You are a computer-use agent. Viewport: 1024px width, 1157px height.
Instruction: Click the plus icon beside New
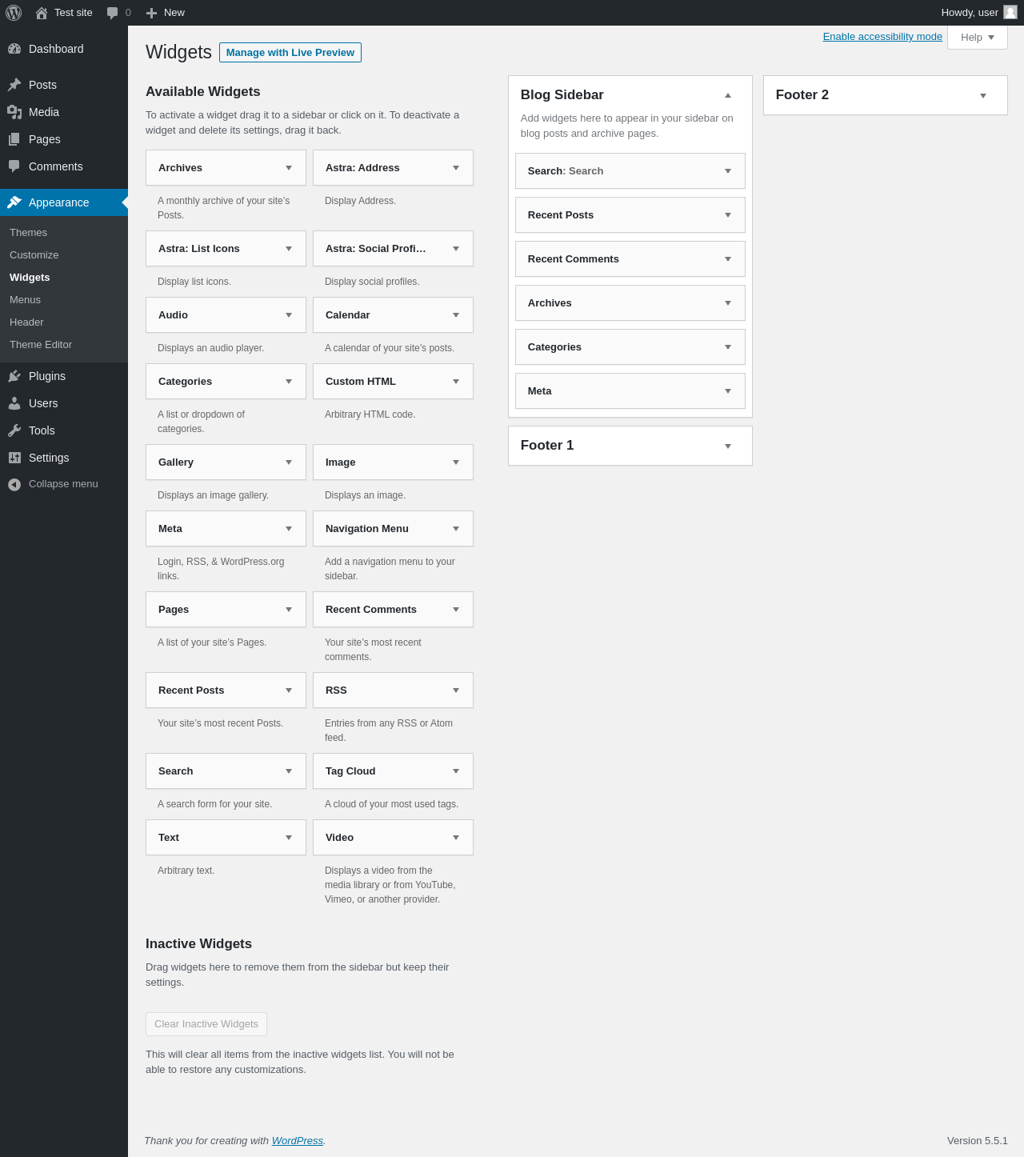coord(151,13)
